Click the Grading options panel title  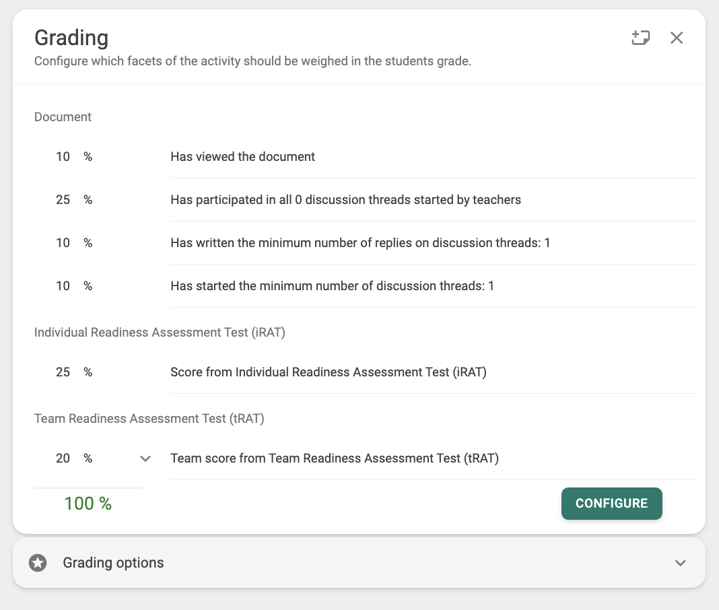click(113, 563)
